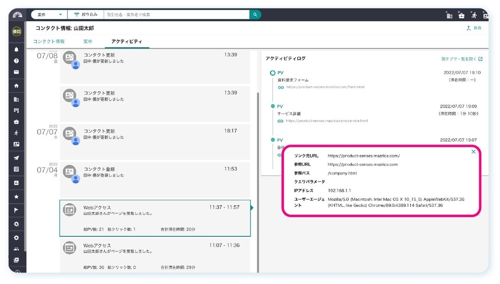The image size is (500, 284).
Task: Go to home via sidebar icon
Action: (16, 86)
